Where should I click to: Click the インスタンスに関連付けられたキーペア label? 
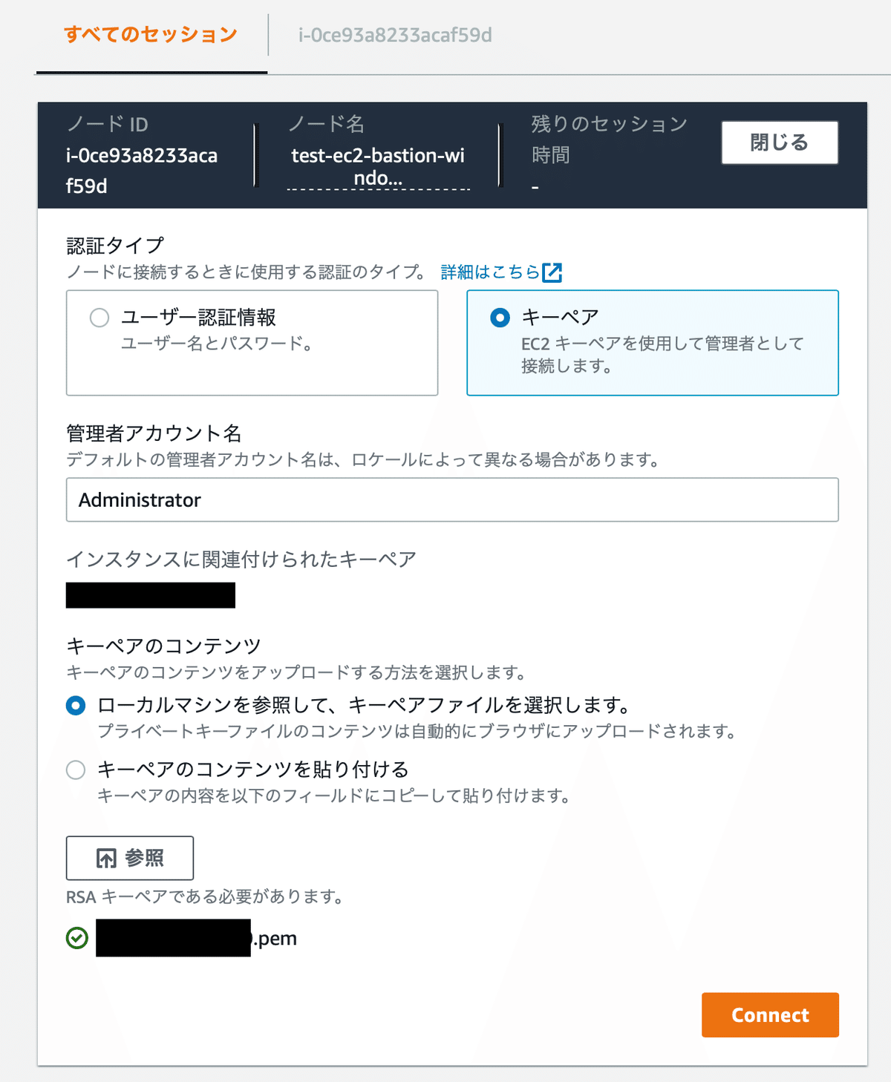(241, 559)
